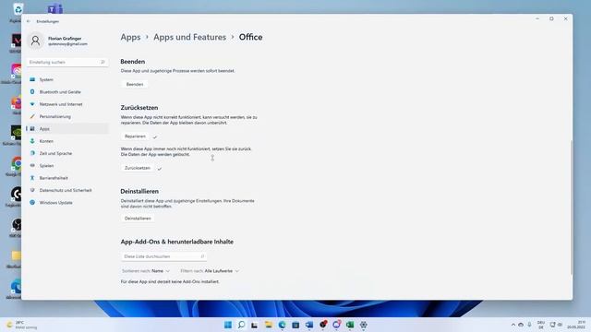Open the taskbar clock and date

tap(576, 325)
